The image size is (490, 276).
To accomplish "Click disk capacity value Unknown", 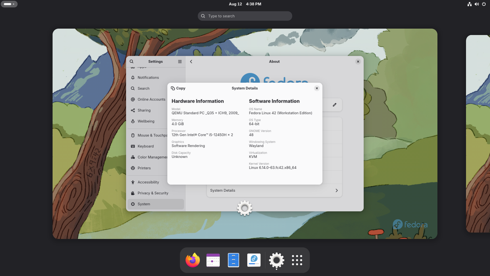I will (x=180, y=157).
